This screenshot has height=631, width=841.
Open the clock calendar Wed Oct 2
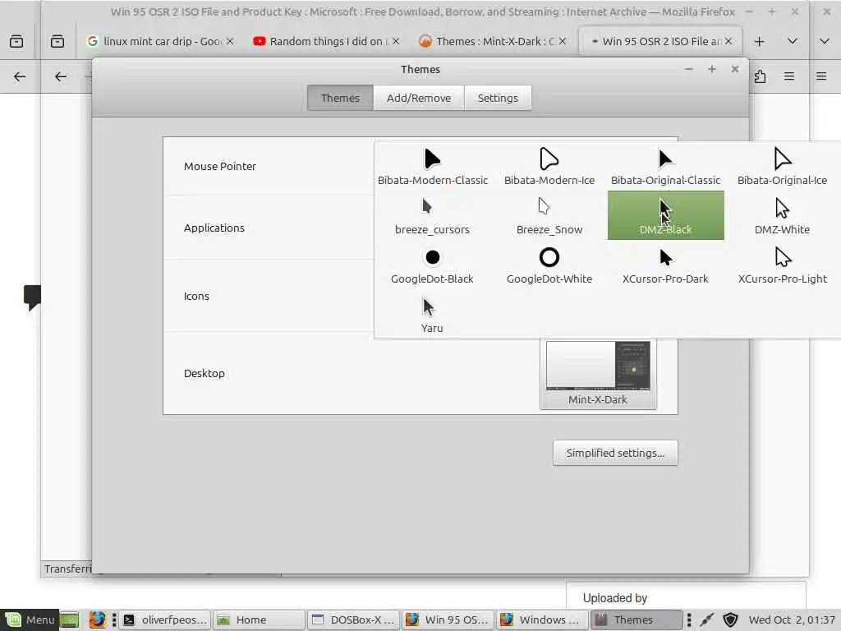pos(792,619)
